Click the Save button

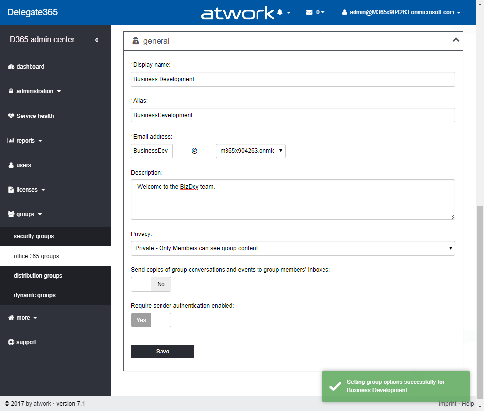point(162,352)
